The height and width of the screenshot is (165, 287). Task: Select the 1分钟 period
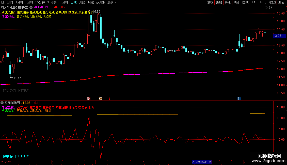19,2
